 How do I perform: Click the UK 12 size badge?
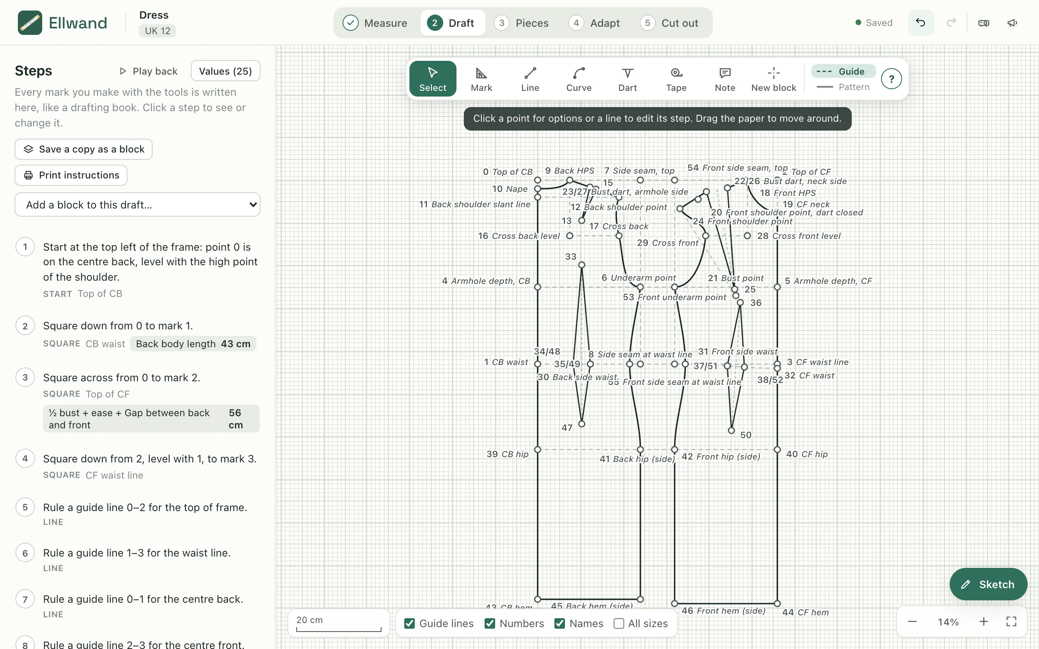tap(157, 31)
